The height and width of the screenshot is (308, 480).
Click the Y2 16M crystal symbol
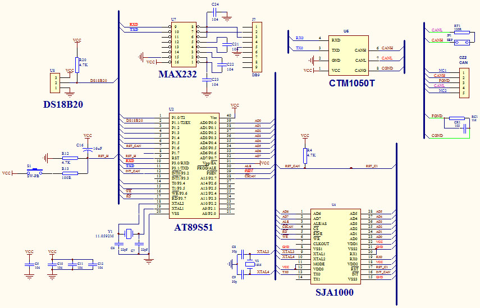coord(250,264)
